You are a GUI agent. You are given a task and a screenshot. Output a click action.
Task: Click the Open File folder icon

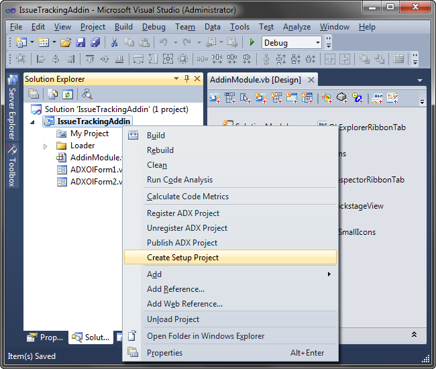click(x=66, y=42)
